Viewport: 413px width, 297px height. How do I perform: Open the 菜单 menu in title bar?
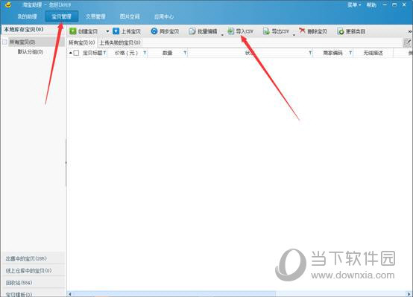354,5
